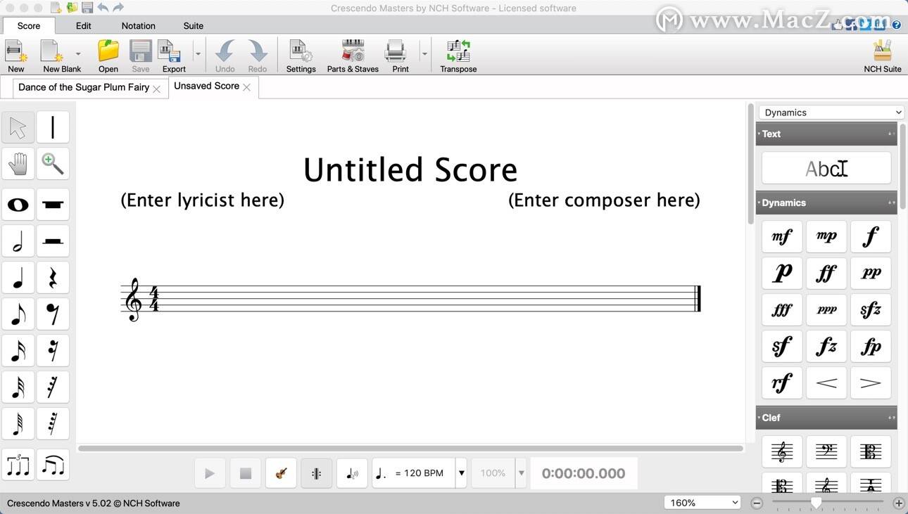
Task: Insert a triplet with the tuplet tool
Action: point(18,465)
